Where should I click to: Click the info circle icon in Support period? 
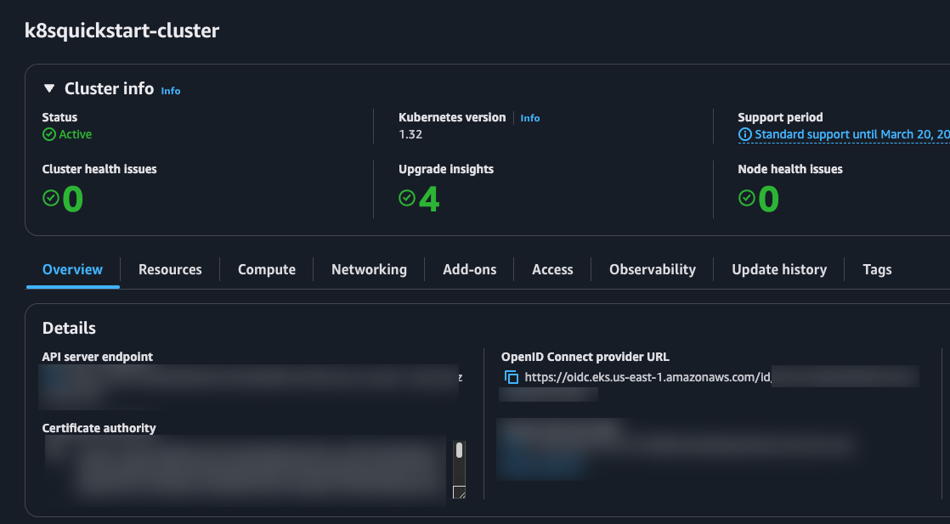coord(744,134)
